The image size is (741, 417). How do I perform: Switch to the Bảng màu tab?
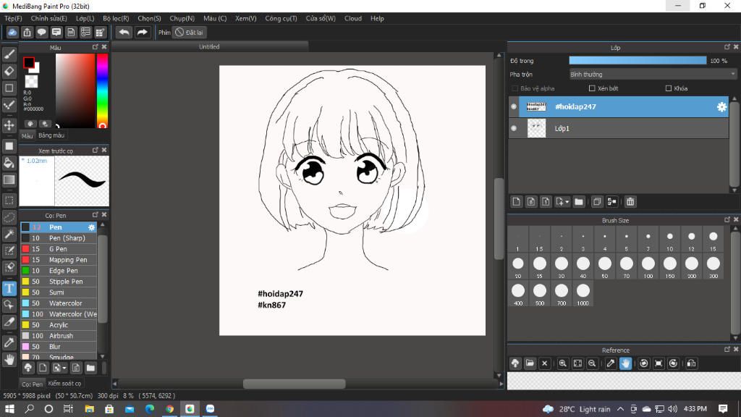pos(51,135)
